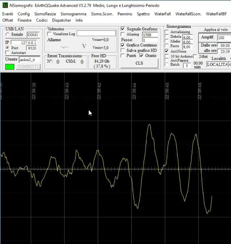Open the Spettro menu
231x244 pixels.
coord(143,14)
